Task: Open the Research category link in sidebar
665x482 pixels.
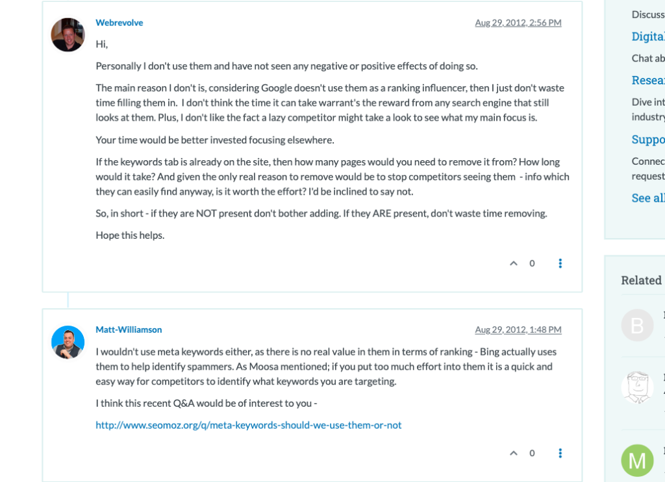Action: click(x=648, y=80)
